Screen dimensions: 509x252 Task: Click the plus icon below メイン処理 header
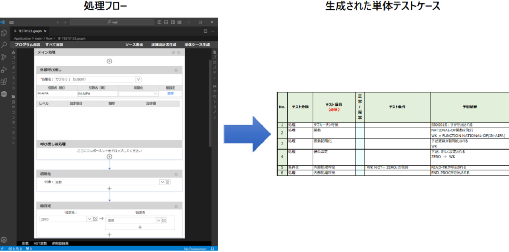tap(109, 61)
